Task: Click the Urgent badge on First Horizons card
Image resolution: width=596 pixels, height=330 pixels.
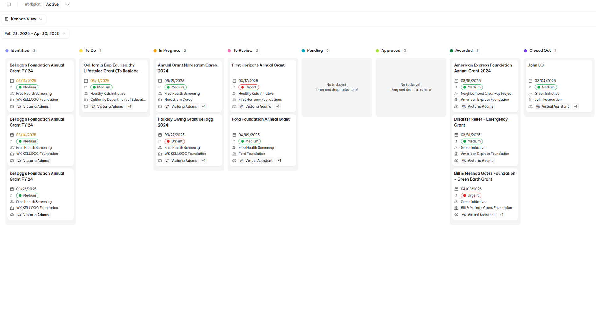Action: click(249, 87)
